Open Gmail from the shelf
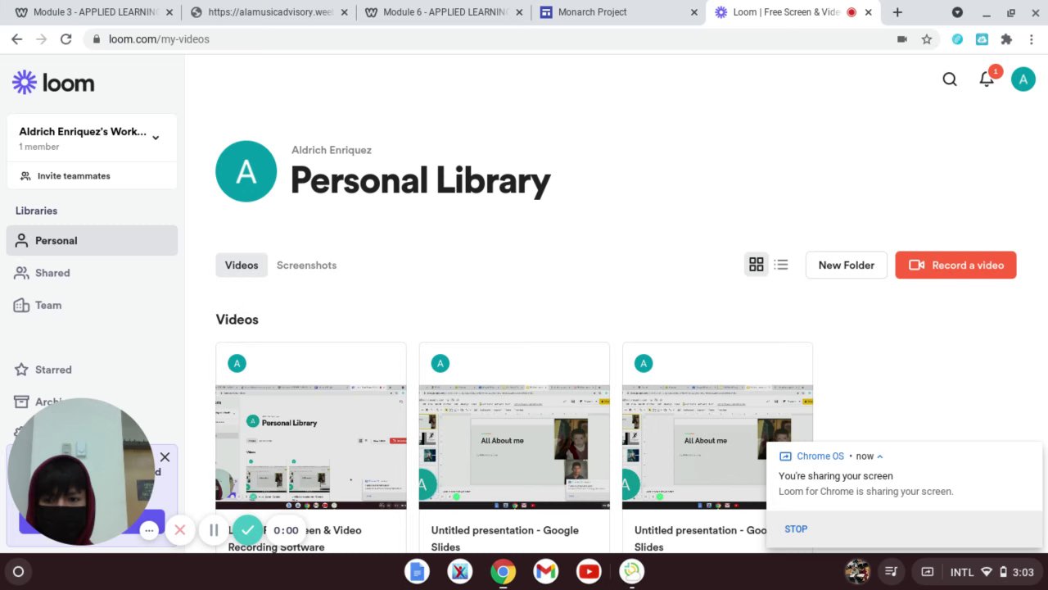This screenshot has height=590, width=1048. pyautogui.click(x=545, y=572)
